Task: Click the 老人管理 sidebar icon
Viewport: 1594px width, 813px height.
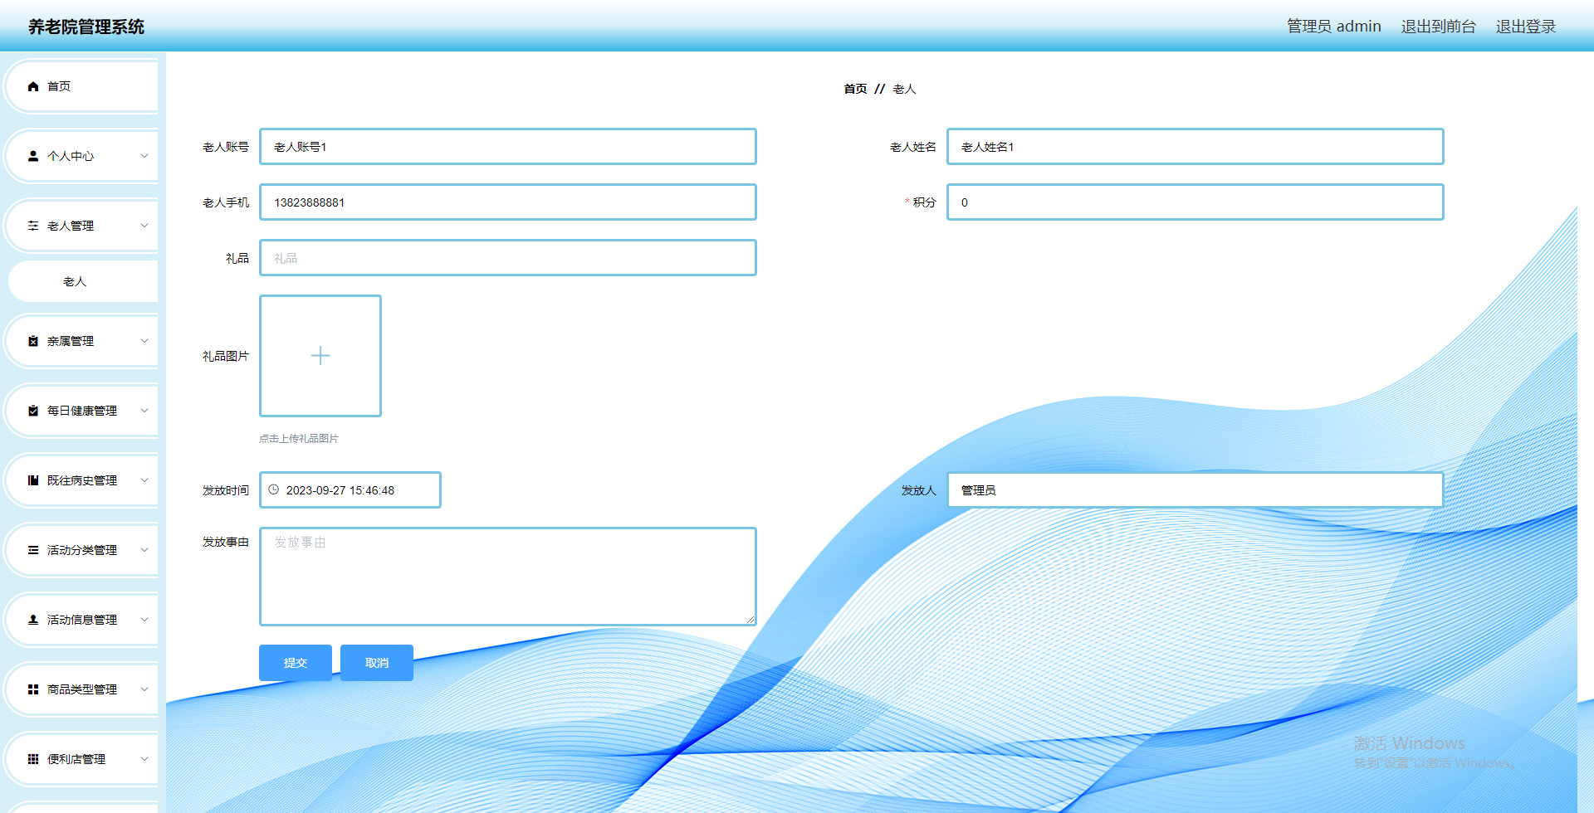Action: [33, 225]
